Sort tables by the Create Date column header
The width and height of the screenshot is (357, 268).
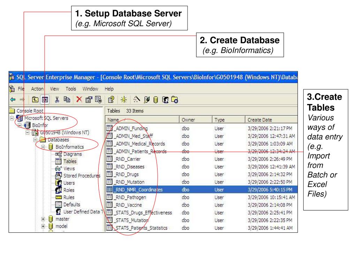(x=271, y=120)
